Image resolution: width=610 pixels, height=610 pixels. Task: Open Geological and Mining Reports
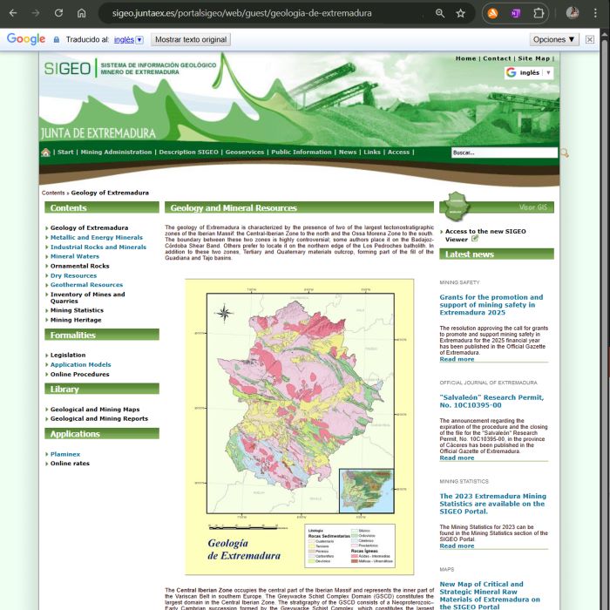coord(99,418)
